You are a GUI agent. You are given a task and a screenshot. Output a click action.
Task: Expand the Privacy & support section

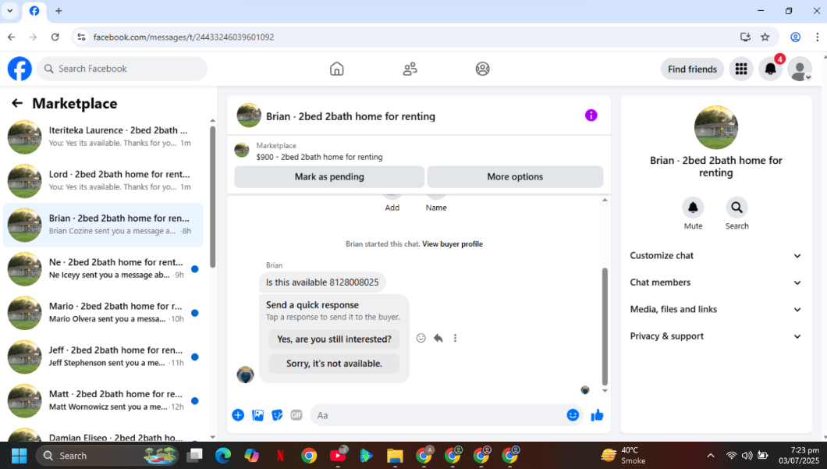click(715, 336)
